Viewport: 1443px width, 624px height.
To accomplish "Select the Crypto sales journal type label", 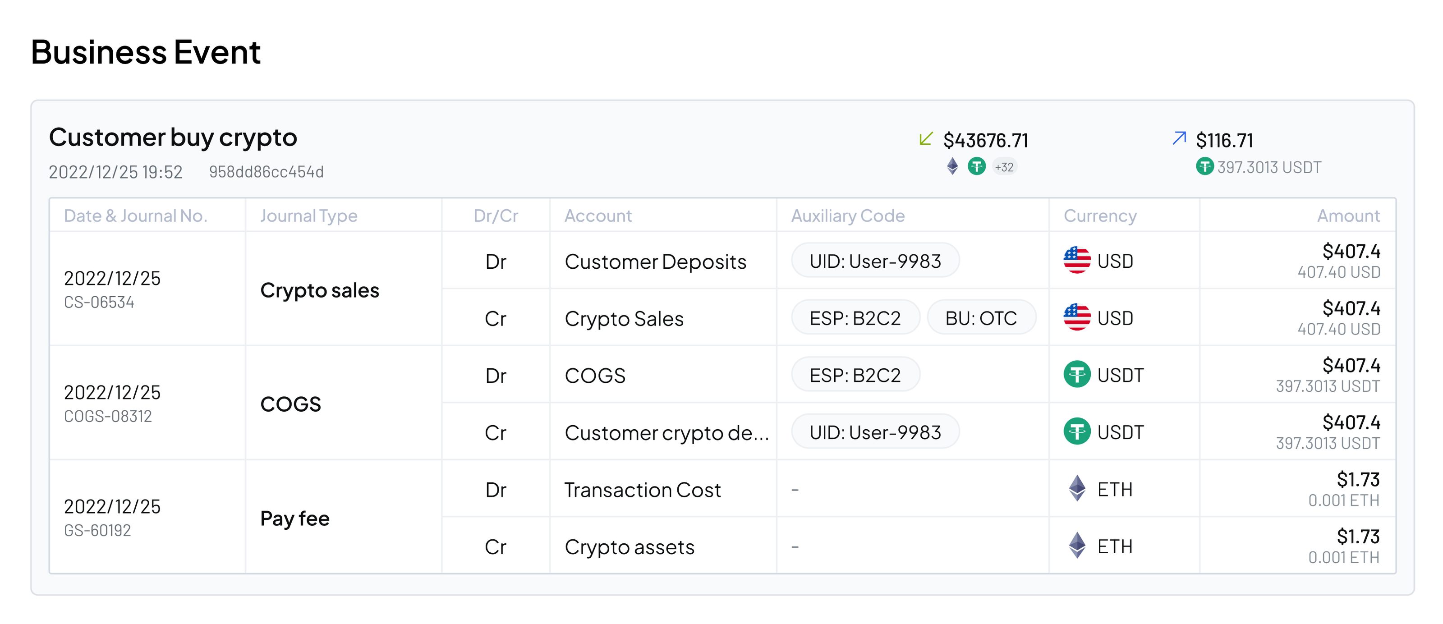I will (x=319, y=289).
